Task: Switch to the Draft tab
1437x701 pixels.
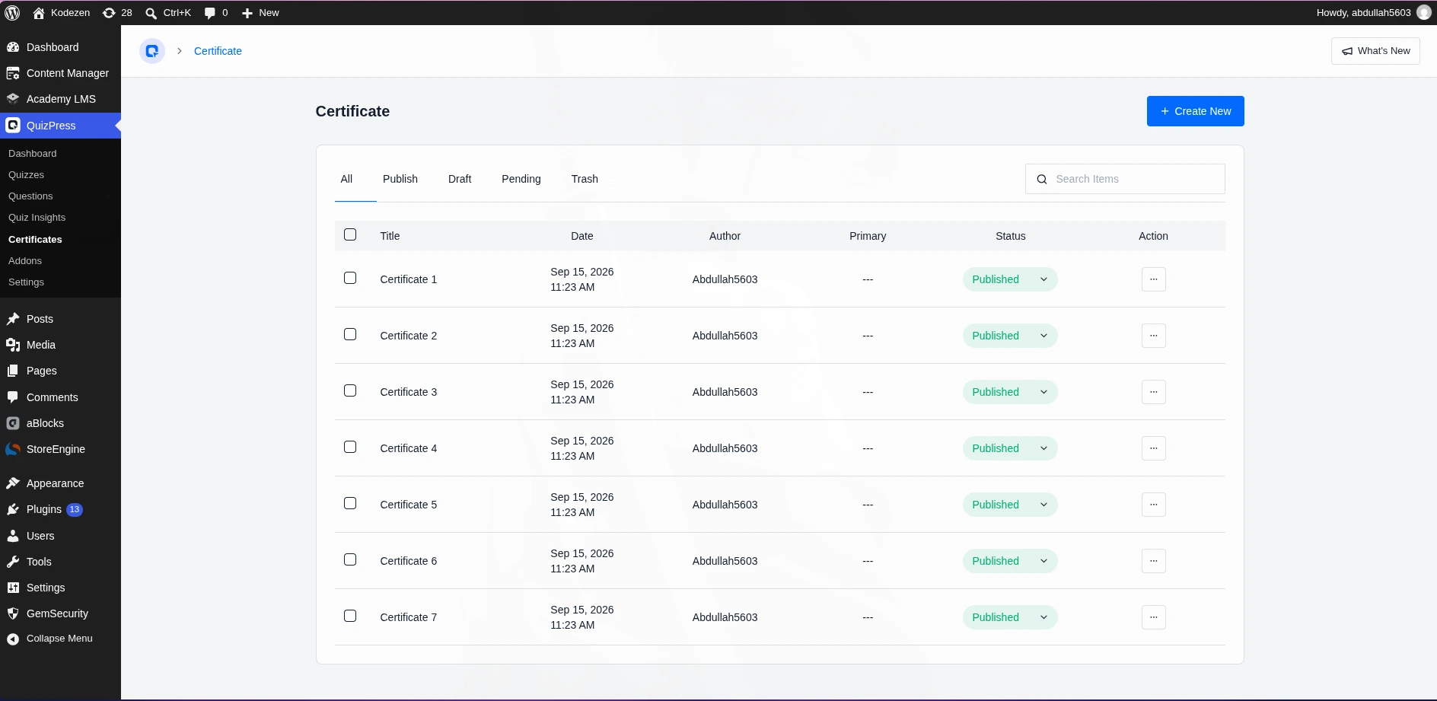Action: point(460,179)
